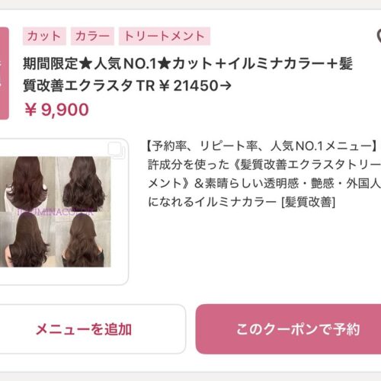Tap the favorite heart icon at top right

tap(379, 36)
